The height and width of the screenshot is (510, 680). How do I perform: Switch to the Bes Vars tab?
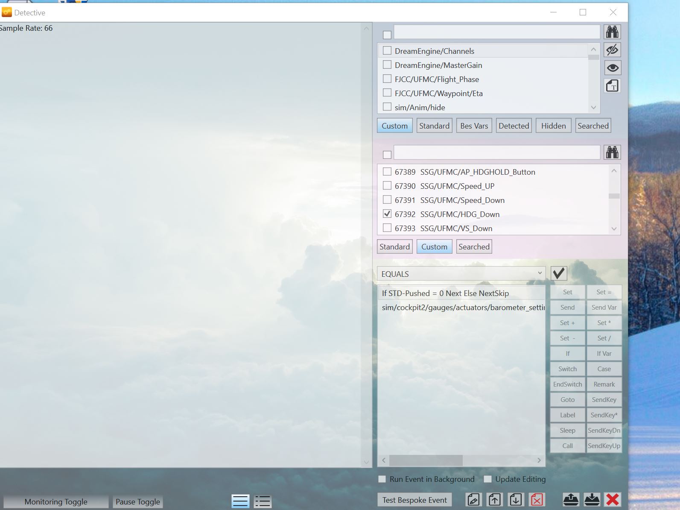(x=474, y=126)
